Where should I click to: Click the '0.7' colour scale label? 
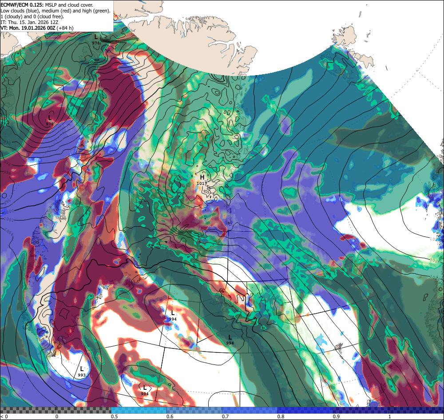[225, 416]
